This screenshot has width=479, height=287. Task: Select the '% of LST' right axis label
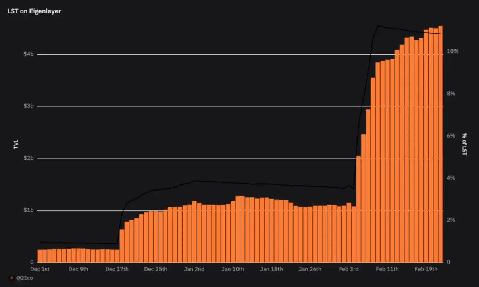(464, 144)
